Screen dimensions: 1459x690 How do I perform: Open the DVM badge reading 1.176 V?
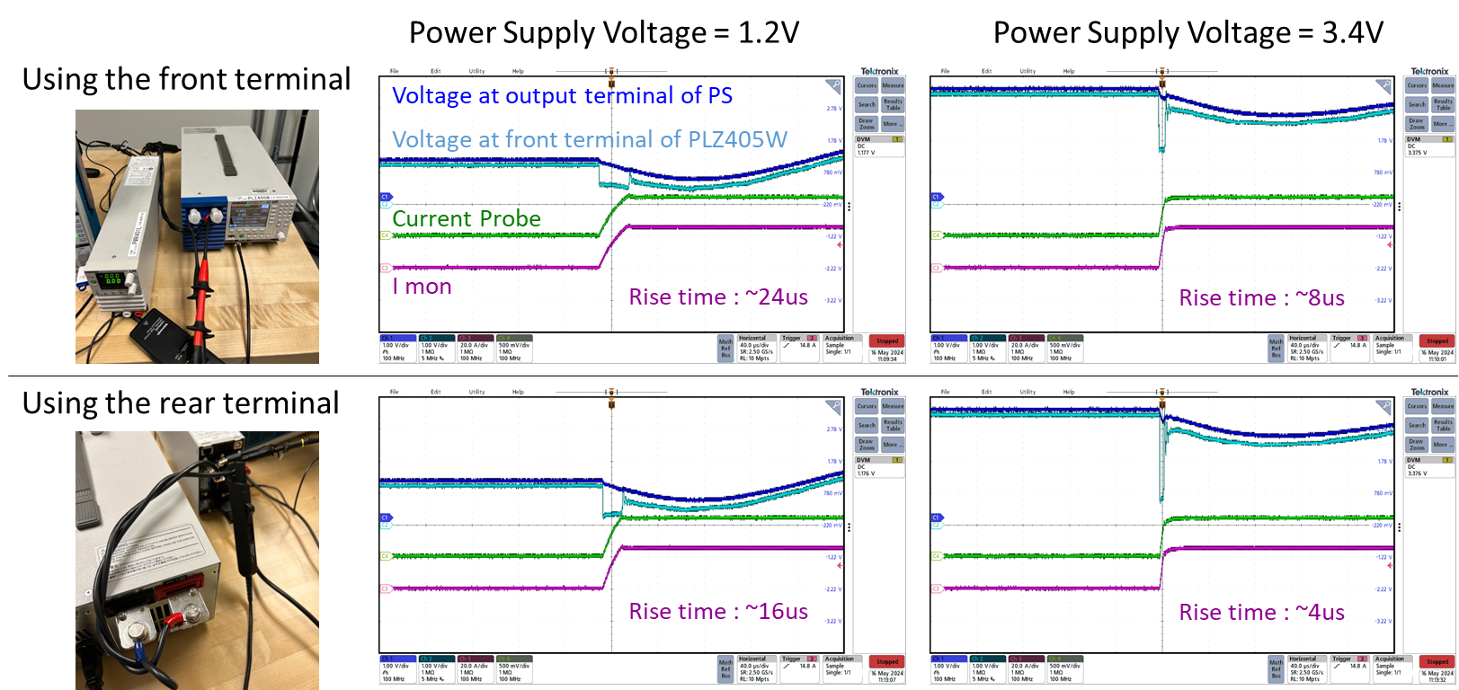coord(879,467)
